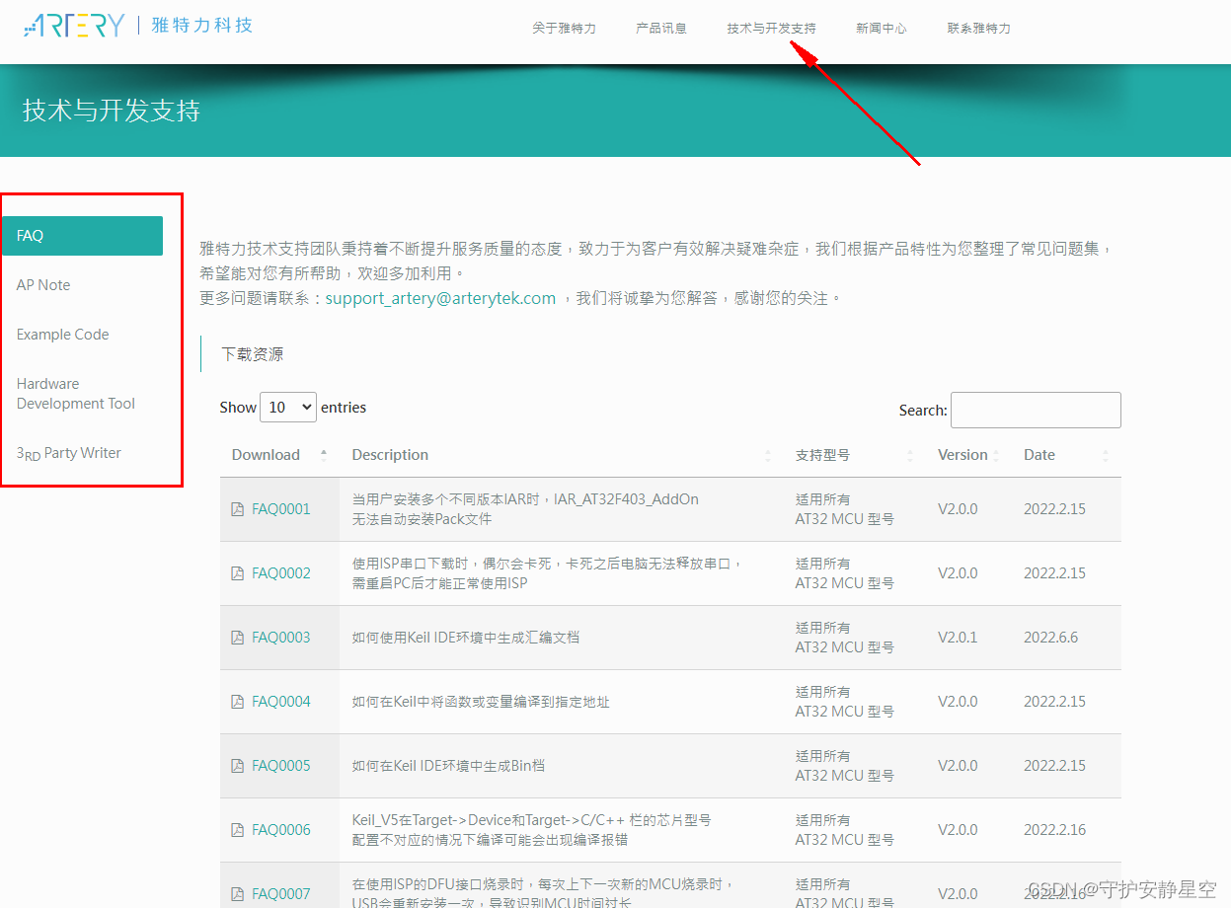Open 3RD Party Writer section
This screenshot has width=1231, height=908.
[69, 453]
